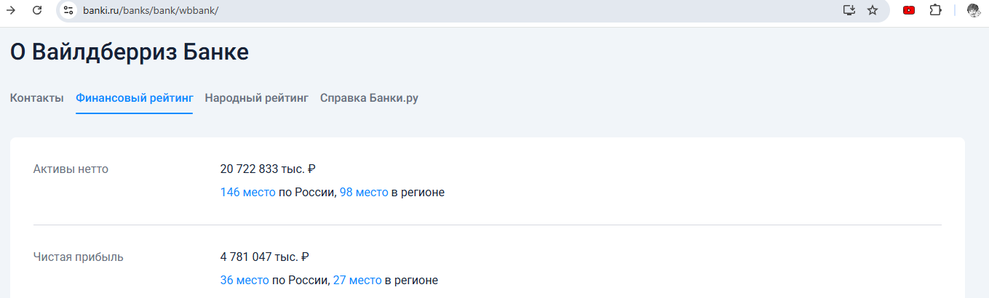Screen dimensions: 989x298
Task: Open the Народный рейтинг tab
Action: click(257, 98)
